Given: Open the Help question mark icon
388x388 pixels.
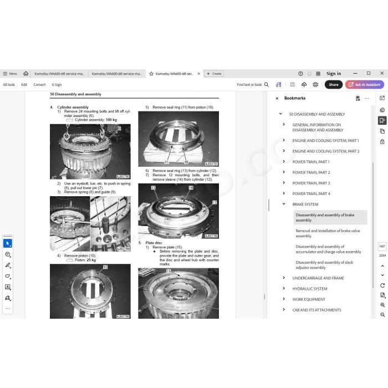Looking at the screenshot, I should pyautogui.click(x=300, y=74).
